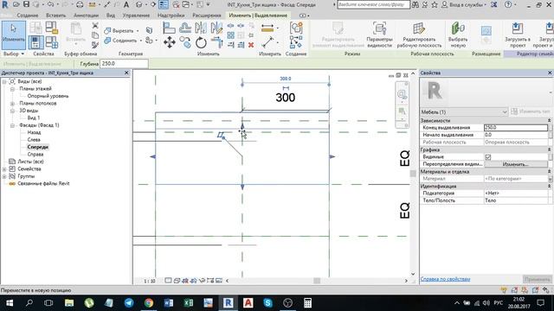Screen dimensions: 554x311
Task: Click the Offset tool icon
Action: coord(184,28)
